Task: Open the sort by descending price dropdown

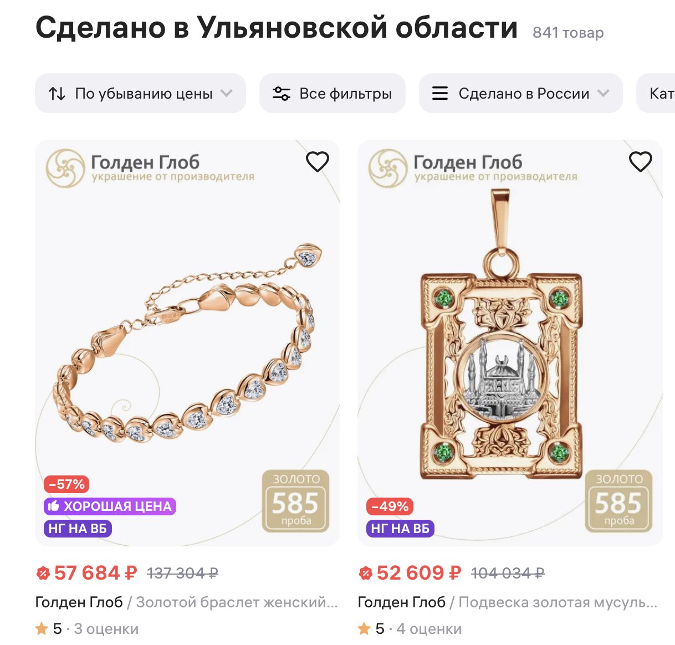Action: coord(140,93)
